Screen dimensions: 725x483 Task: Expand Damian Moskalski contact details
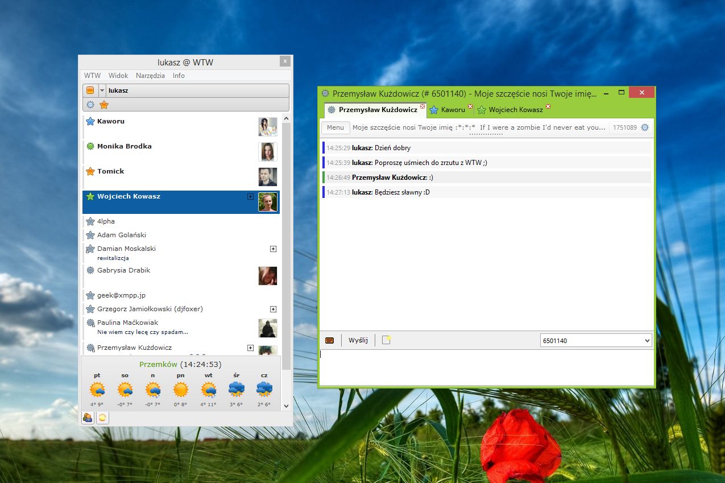(x=273, y=249)
